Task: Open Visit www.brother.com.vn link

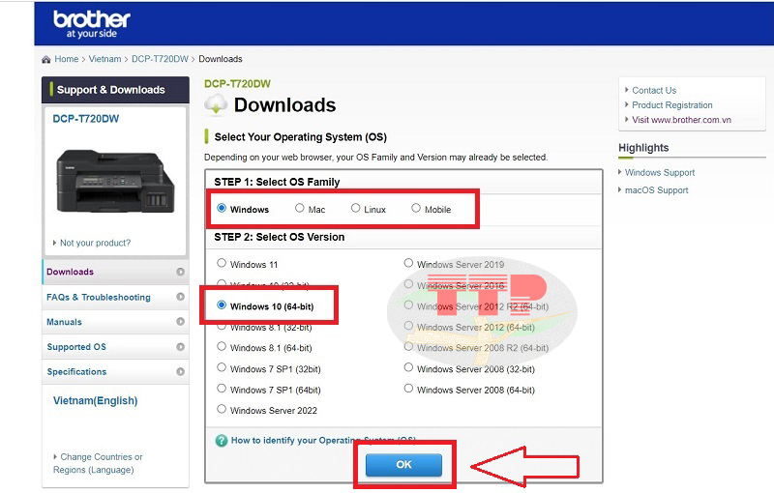Action: [x=681, y=120]
